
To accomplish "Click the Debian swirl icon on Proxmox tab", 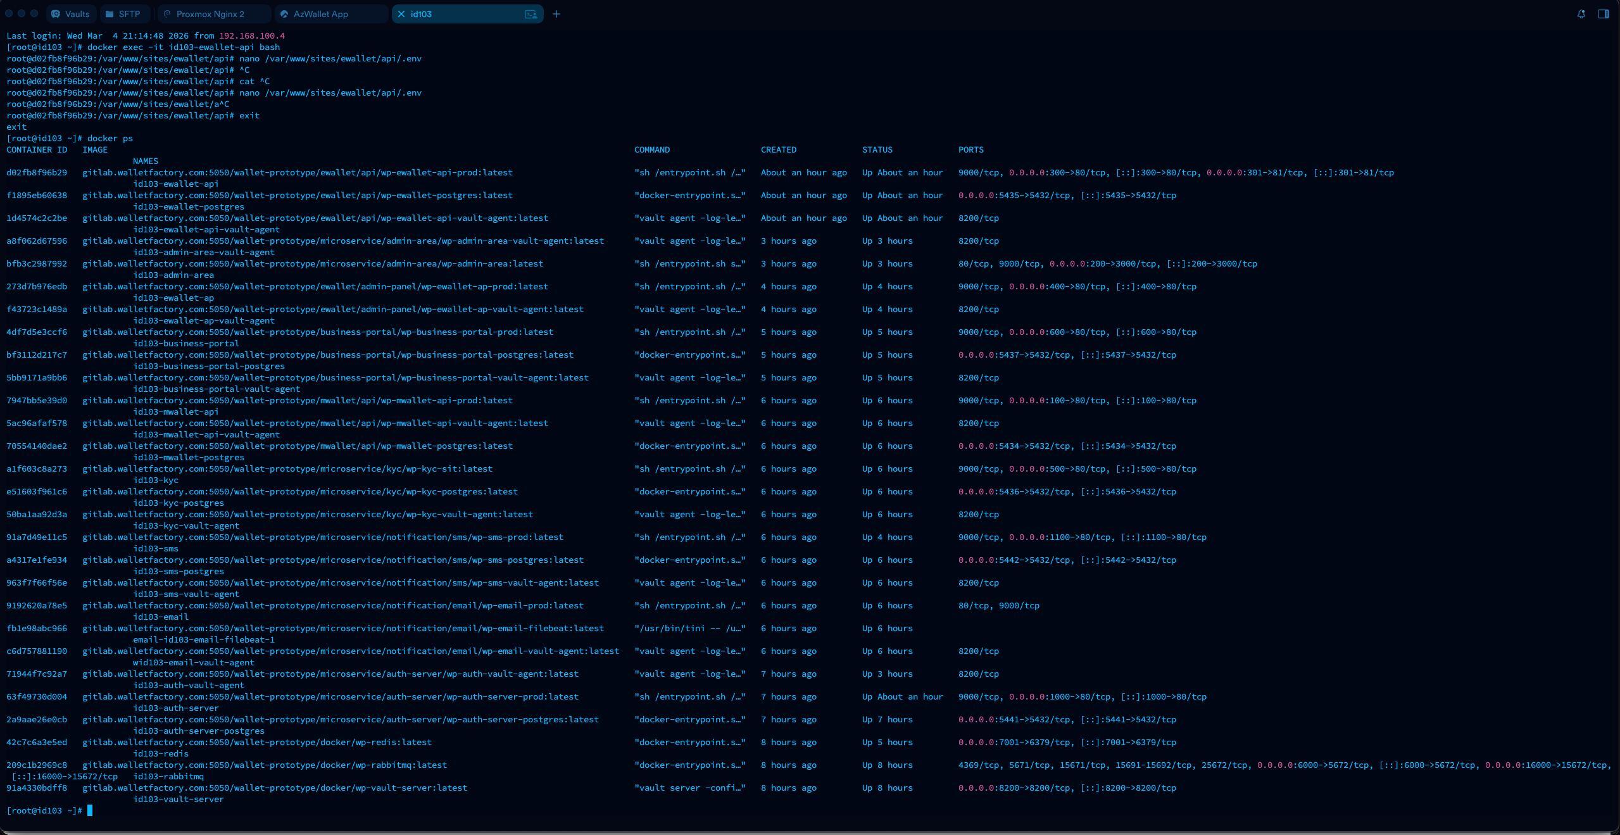I will (x=167, y=14).
